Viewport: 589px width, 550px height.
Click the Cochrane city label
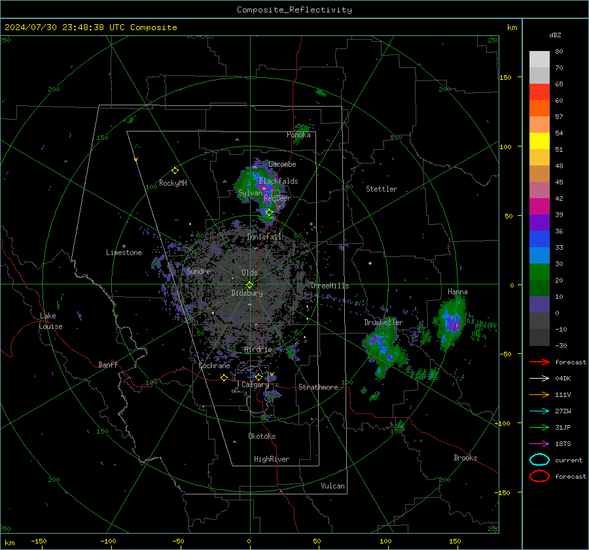point(214,366)
